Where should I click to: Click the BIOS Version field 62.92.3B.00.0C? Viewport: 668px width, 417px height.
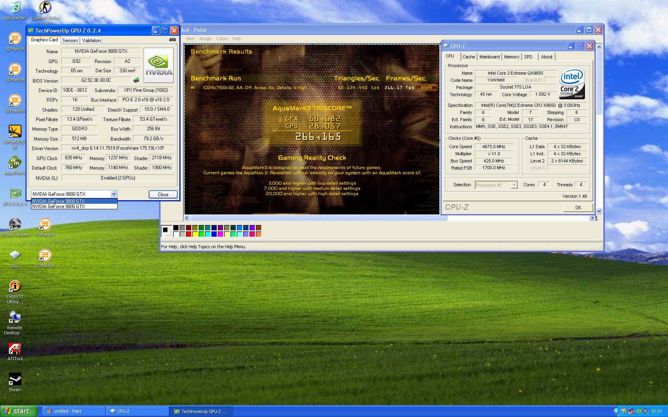(x=97, y=80)
